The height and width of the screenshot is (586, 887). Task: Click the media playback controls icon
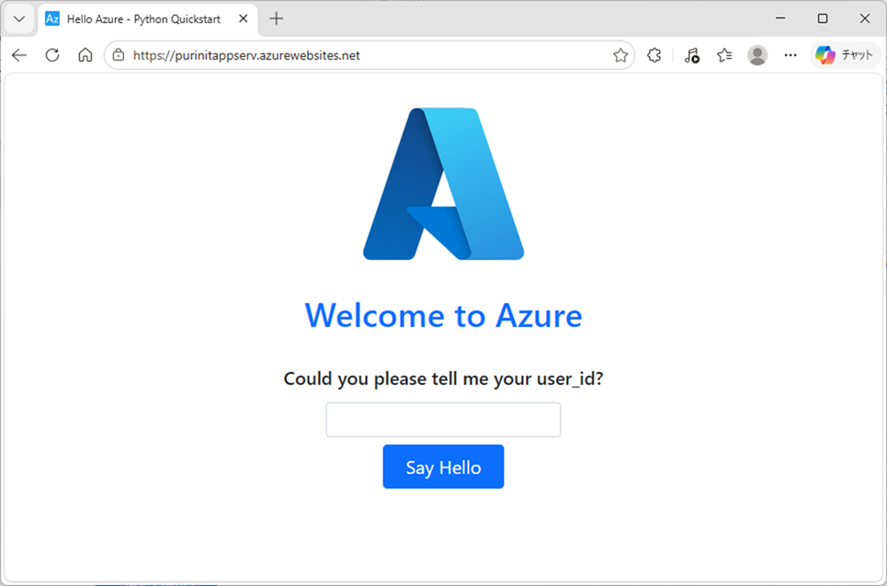click(x=691, y=55)
